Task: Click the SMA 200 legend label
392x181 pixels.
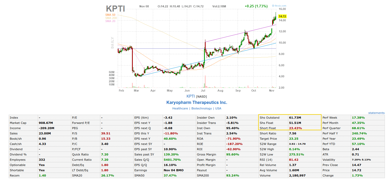Action: pos(111,18)
